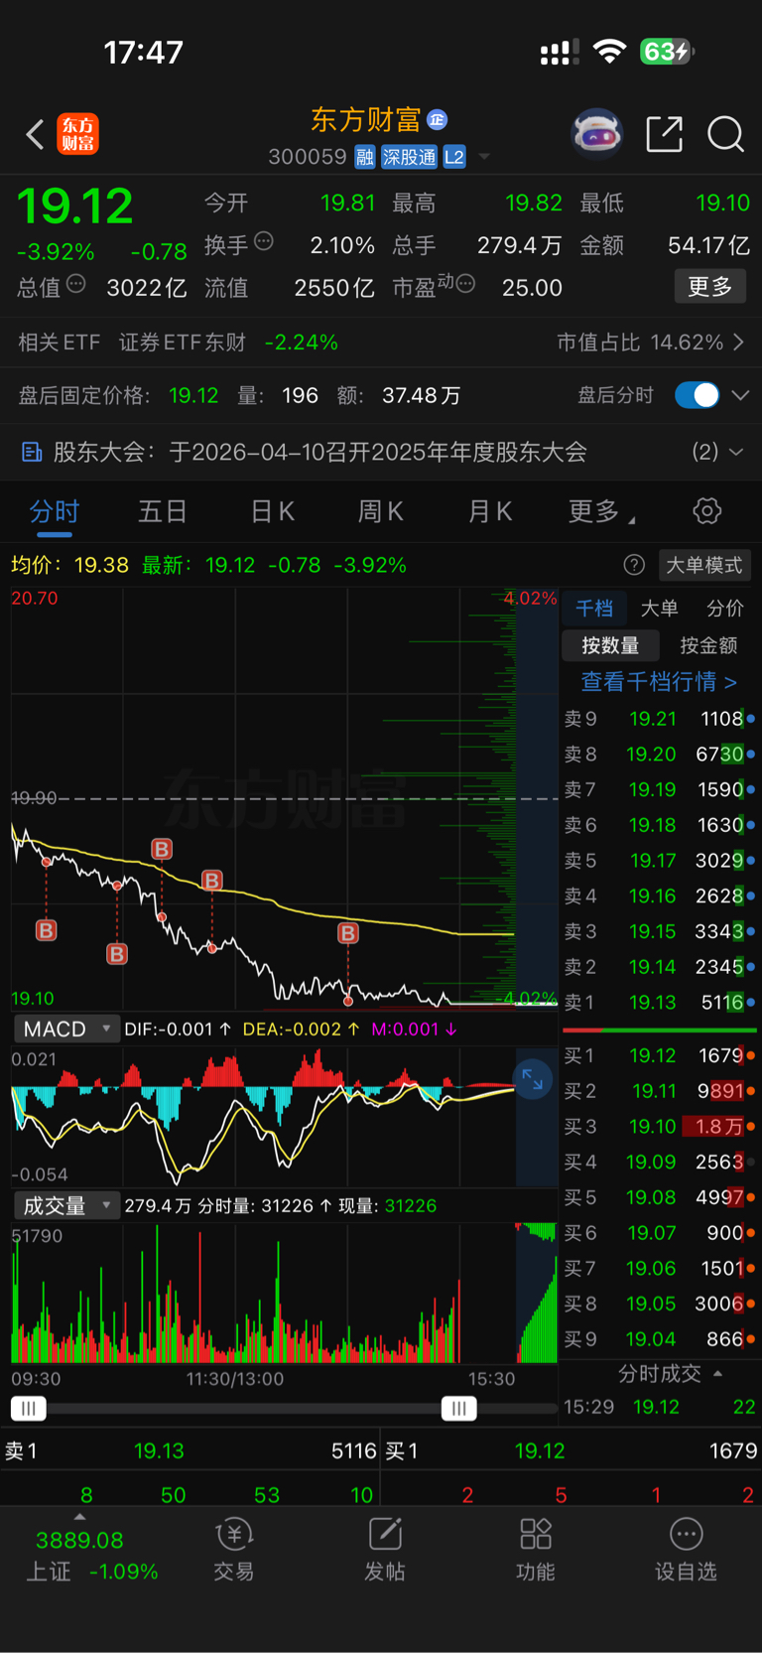Viewport: 762px width, 1653px height.
Task: Open the 发帖 post icon
Action: (x=385, y=1535)
